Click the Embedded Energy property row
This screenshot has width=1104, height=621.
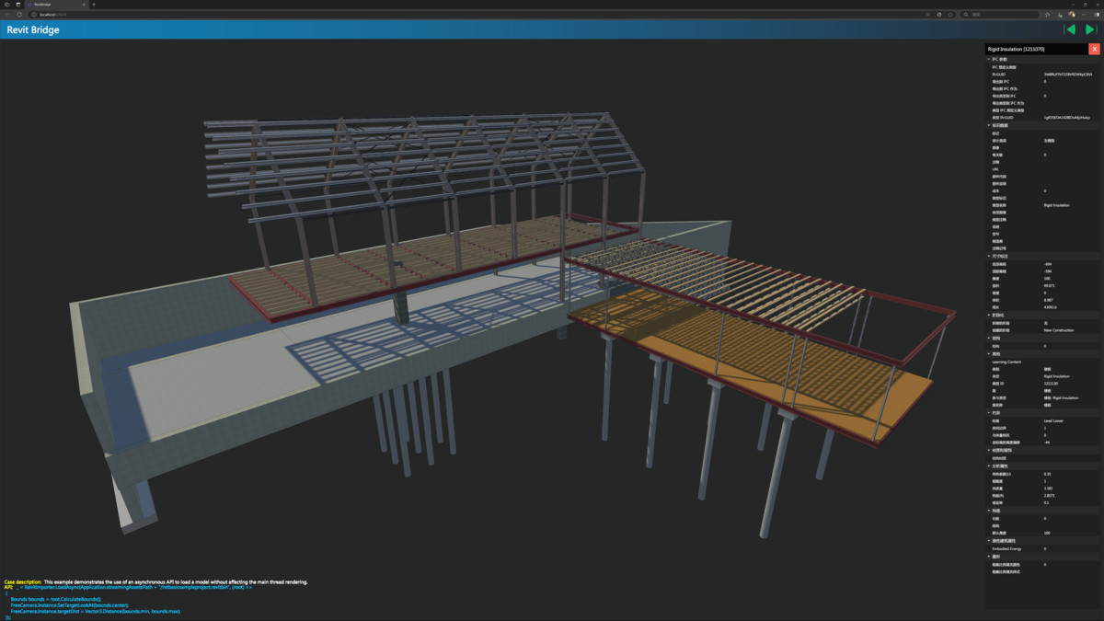[x=1042, y=548]
